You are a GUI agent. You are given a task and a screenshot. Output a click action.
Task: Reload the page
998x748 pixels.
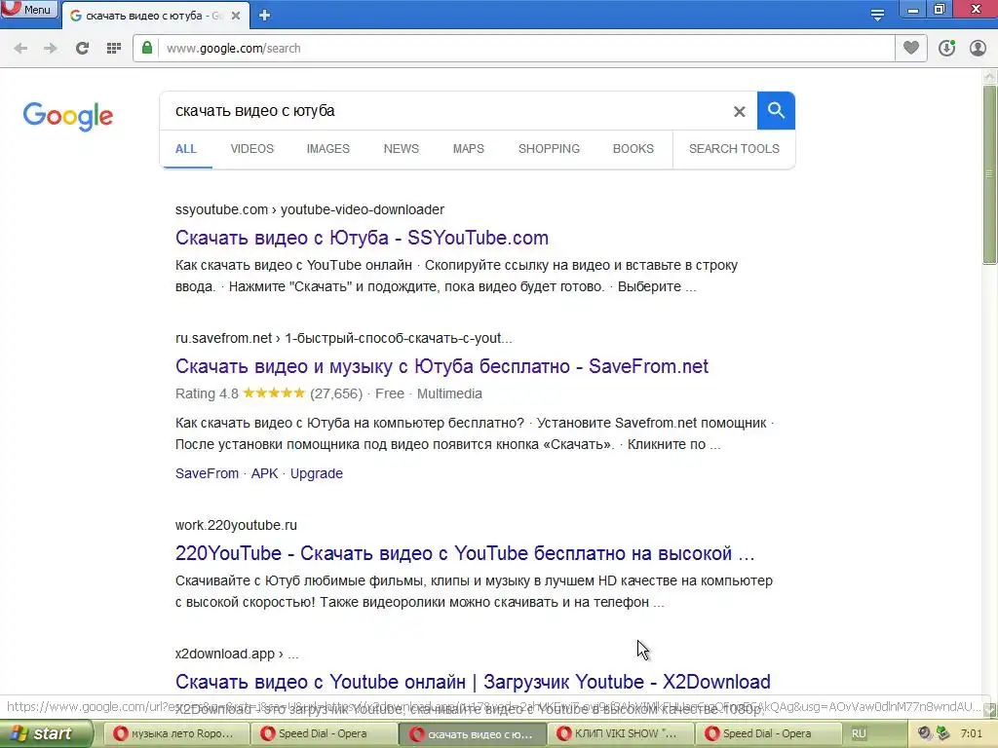point(82,49)
